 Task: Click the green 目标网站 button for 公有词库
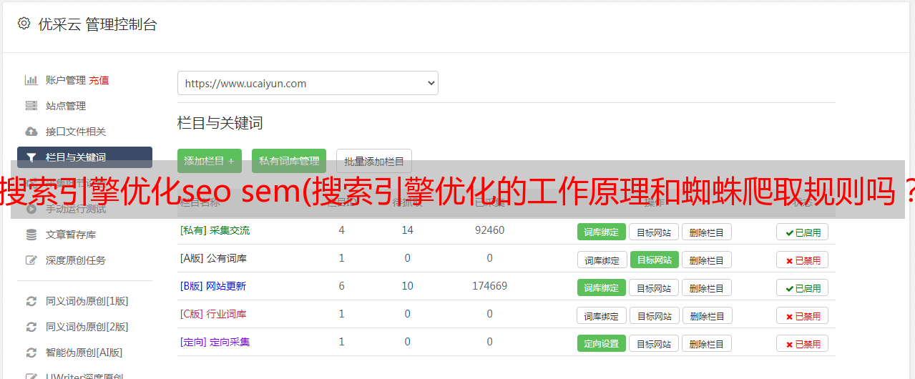pyautogui.click(x=655, y=260)
